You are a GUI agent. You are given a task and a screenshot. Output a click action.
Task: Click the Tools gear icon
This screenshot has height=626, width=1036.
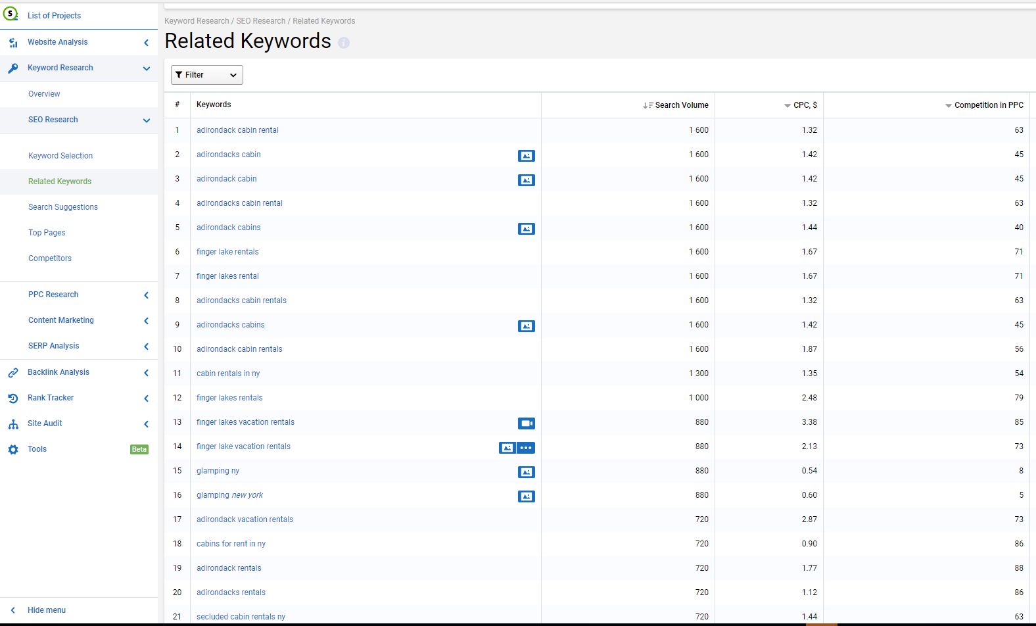tap(13, 450)
